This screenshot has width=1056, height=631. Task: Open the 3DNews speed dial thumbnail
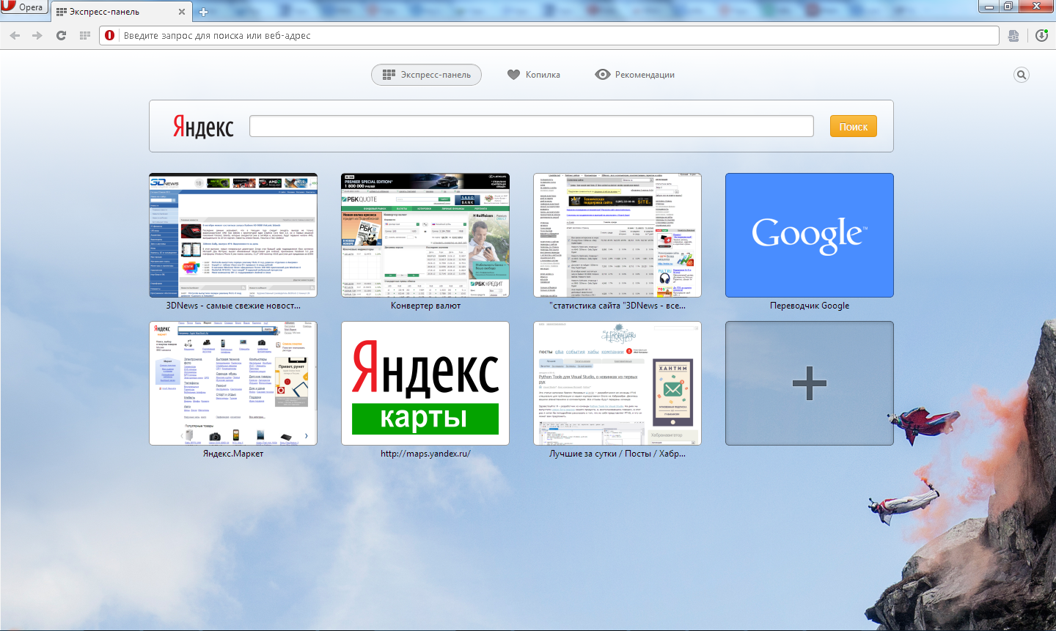[233, 235]
